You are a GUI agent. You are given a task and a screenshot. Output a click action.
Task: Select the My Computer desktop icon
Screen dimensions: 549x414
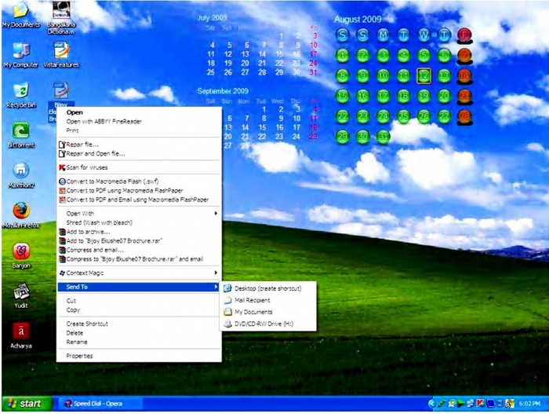[x=21, y=55]
